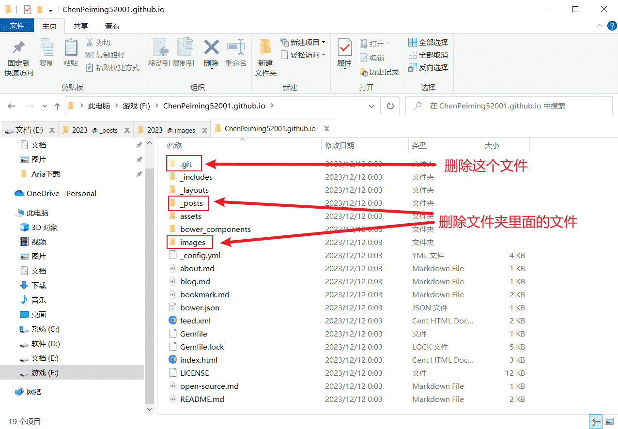Click Paste shortcut command
The image size is (618, 429).
pos(112,68)
